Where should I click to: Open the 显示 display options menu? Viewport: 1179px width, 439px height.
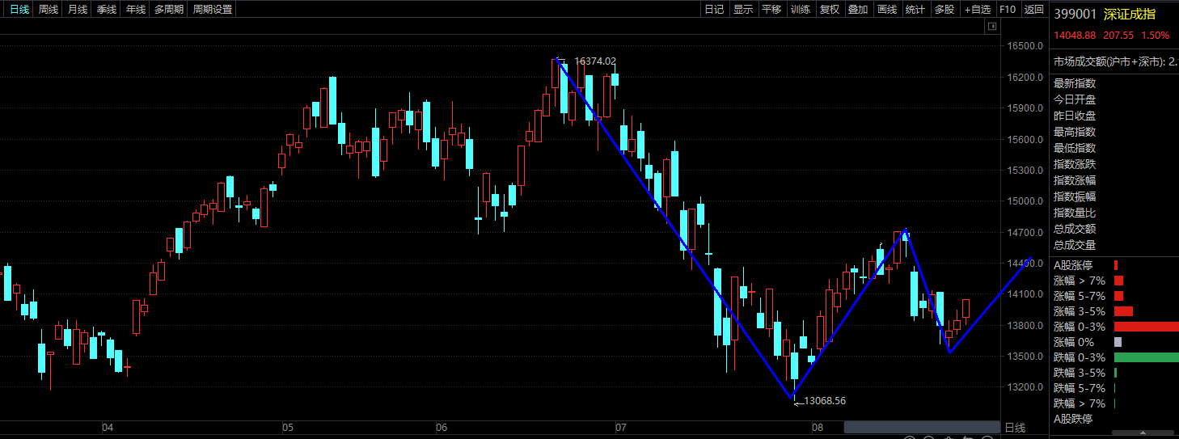743,10
